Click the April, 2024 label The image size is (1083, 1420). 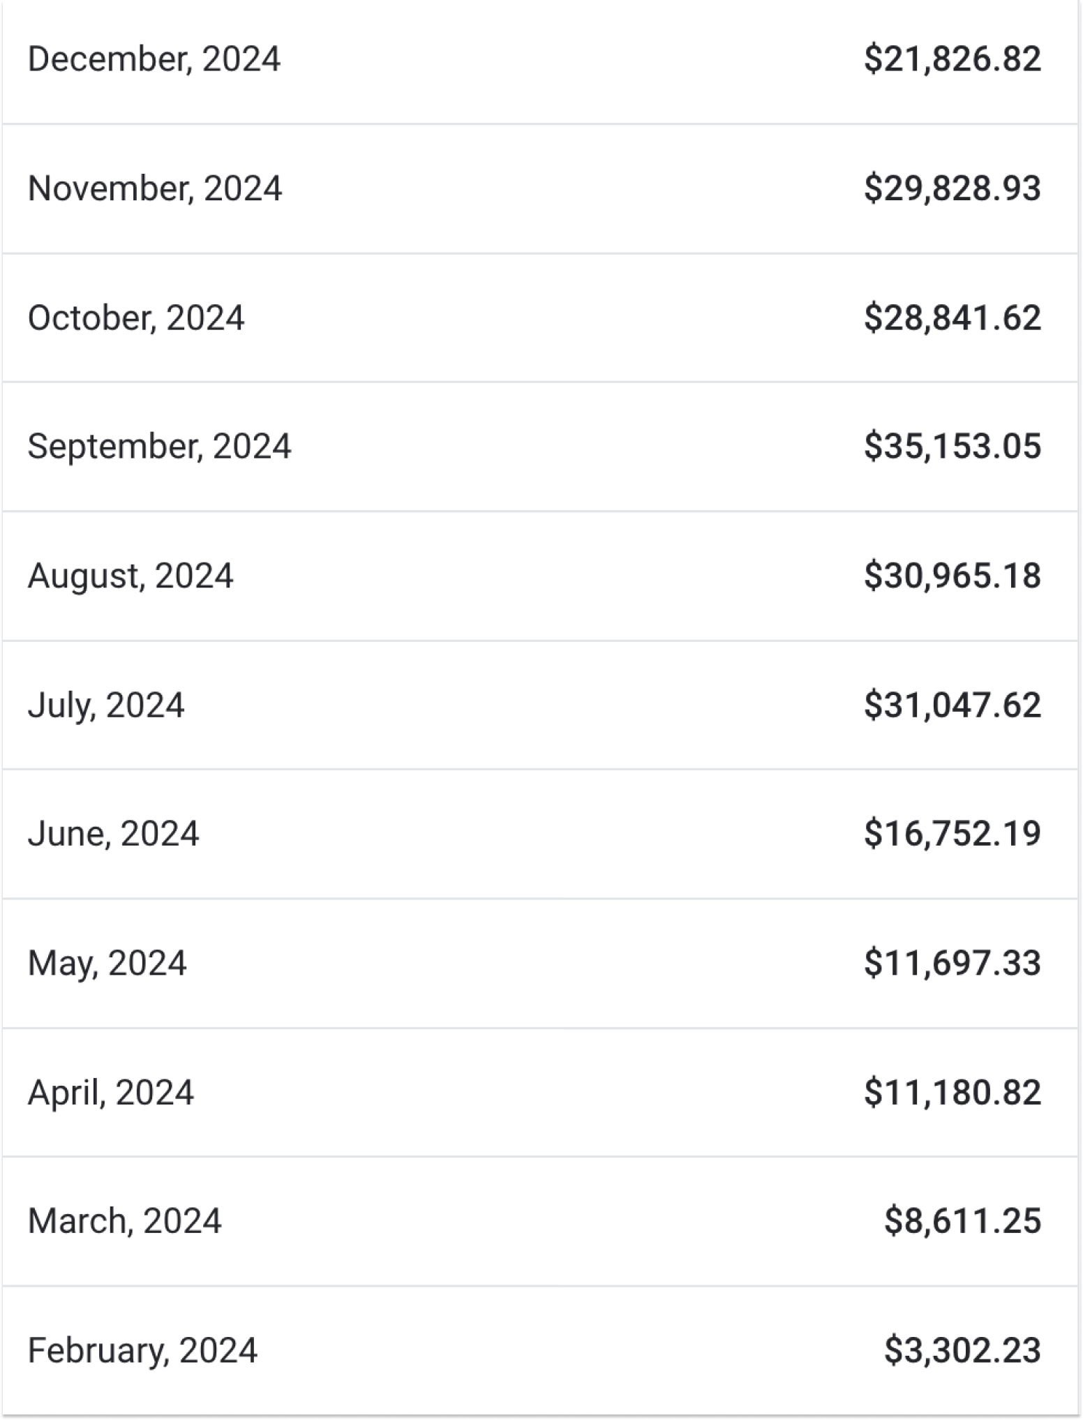[111, 1093]
